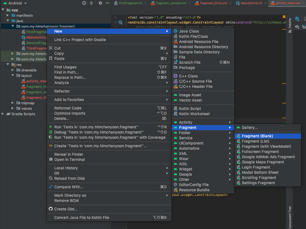Select Kotlin File/Class menu entry

(203, 36)
